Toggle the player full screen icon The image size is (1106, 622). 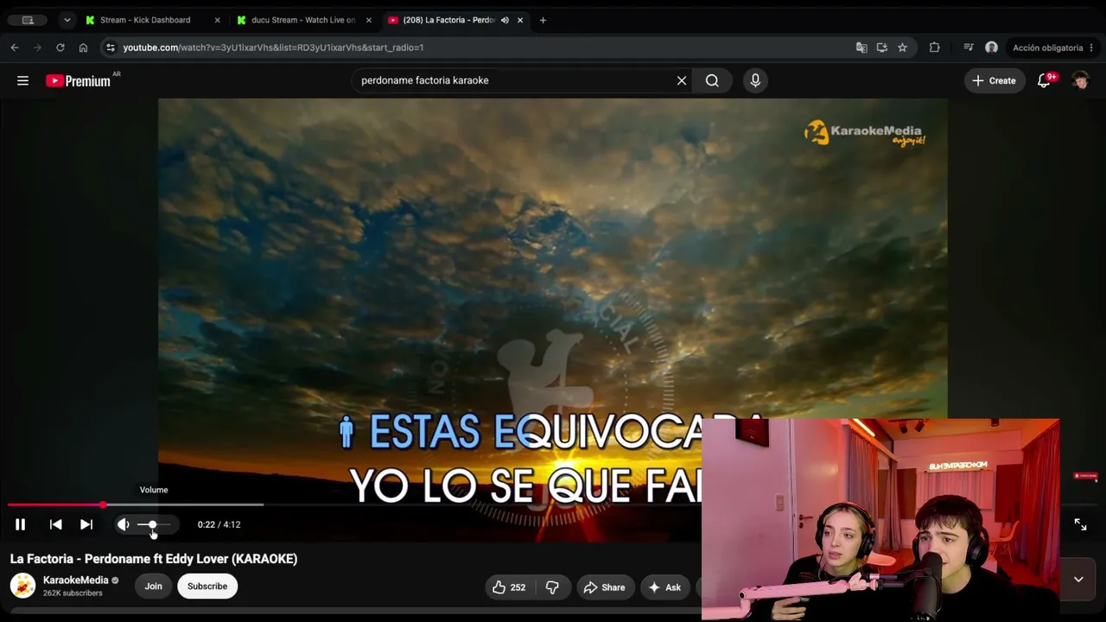coord(1080,524)
